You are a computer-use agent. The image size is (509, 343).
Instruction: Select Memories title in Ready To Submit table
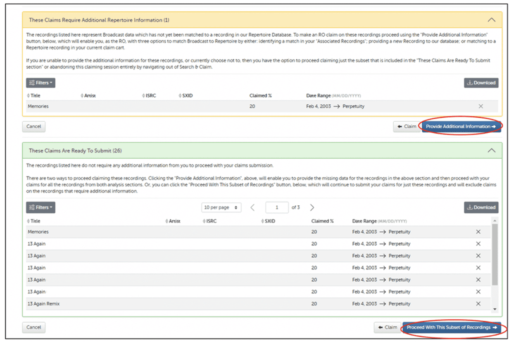click(38, 232)
